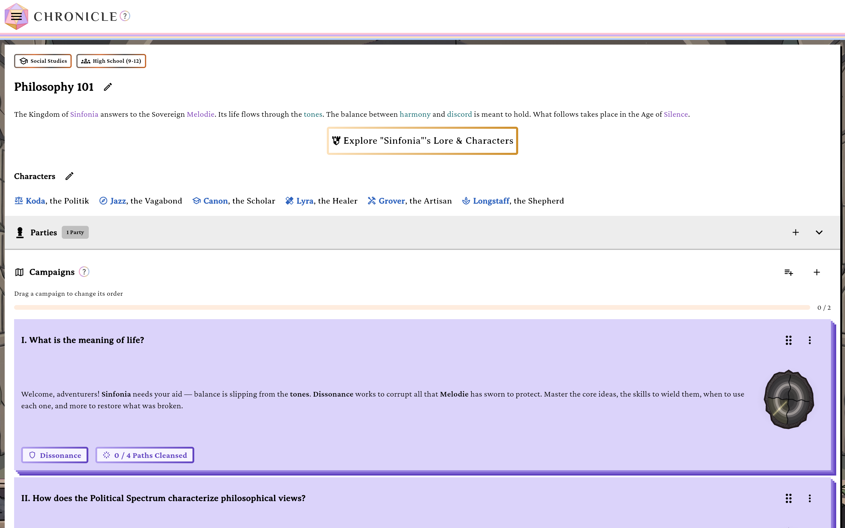
Task: Click the cracked stone emblem thumbnail
Action: tap(789, 400)
